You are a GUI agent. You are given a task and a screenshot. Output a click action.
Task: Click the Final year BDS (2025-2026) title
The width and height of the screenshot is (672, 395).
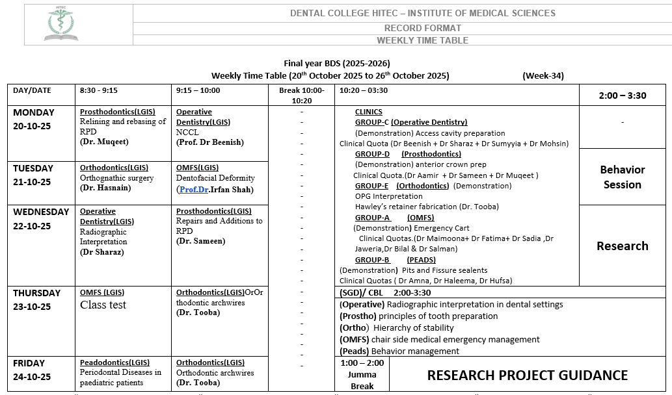click(336, 63)
